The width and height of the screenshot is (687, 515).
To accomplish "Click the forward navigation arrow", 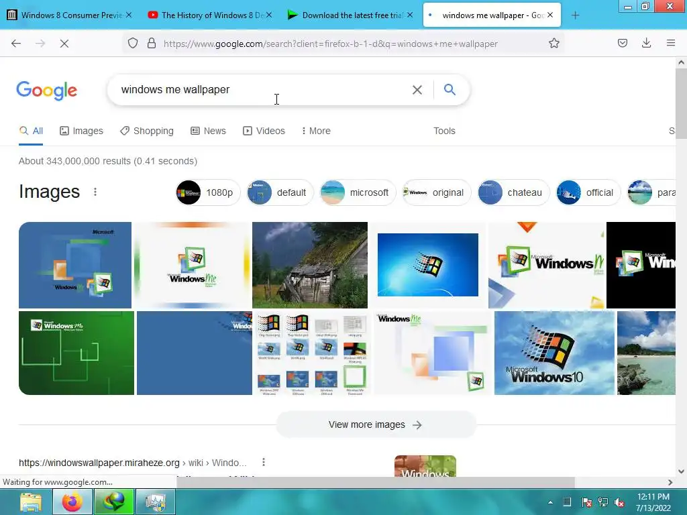I will 40,44.
